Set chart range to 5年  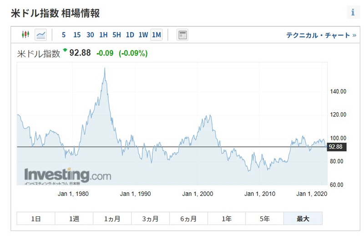(265, 219)
